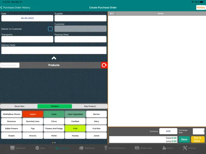Choose the Brassicas category

(12, 121)
